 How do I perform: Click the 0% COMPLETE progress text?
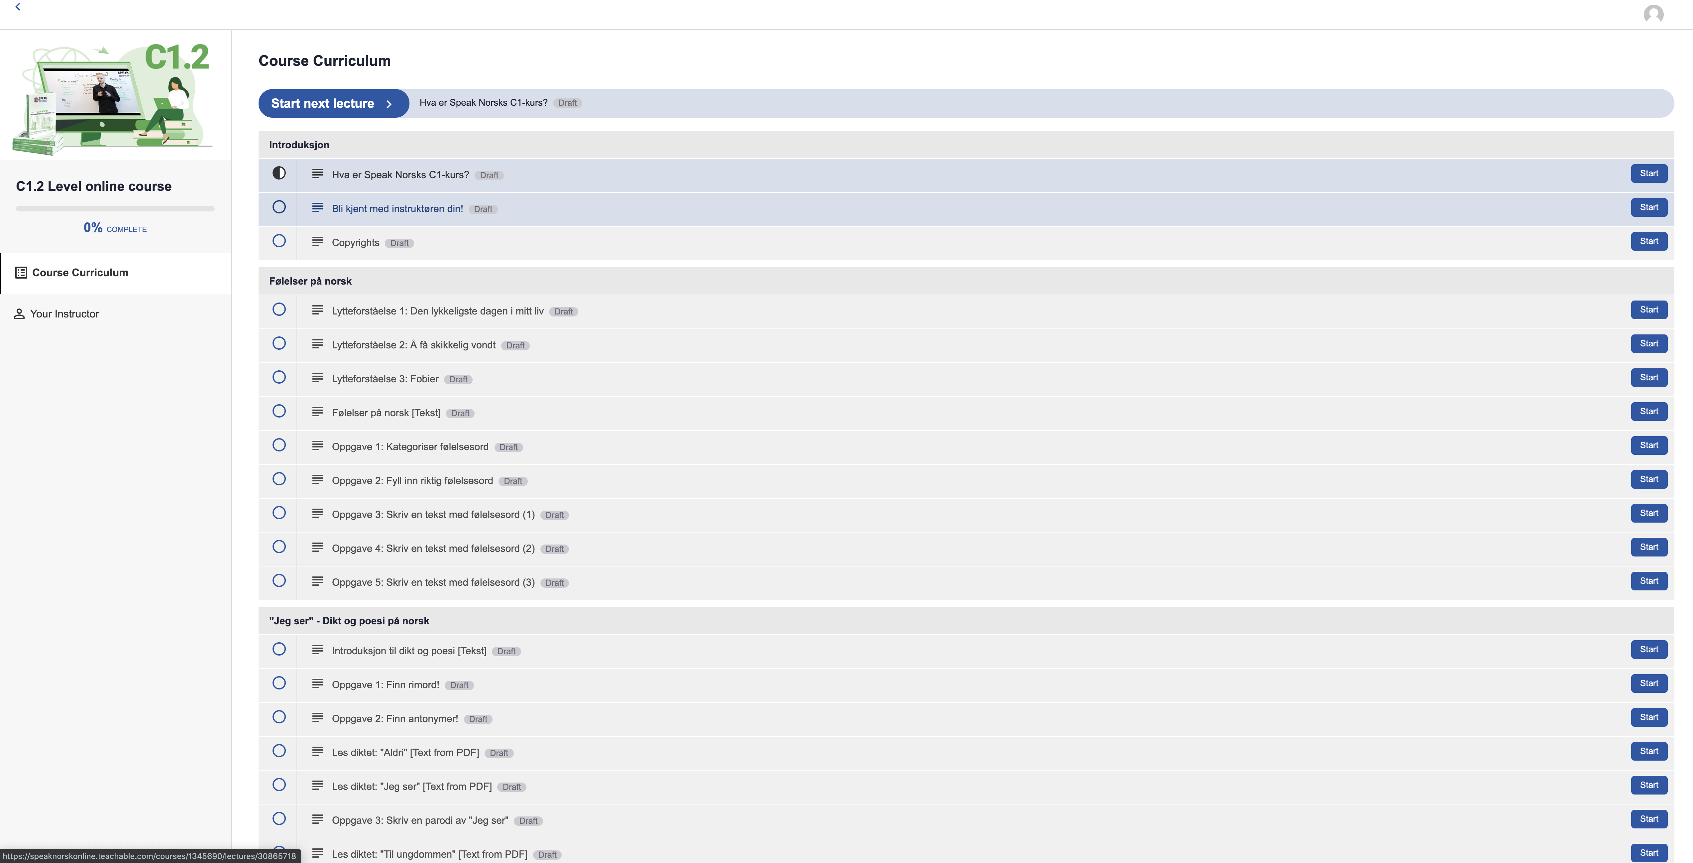click(115, 228)
